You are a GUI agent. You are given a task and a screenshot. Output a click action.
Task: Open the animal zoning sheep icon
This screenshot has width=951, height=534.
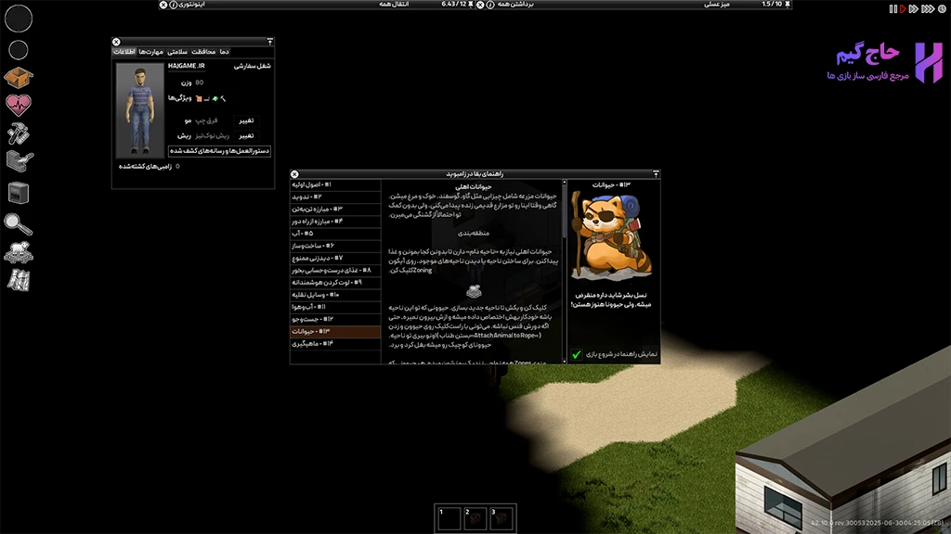coord(19,252)
